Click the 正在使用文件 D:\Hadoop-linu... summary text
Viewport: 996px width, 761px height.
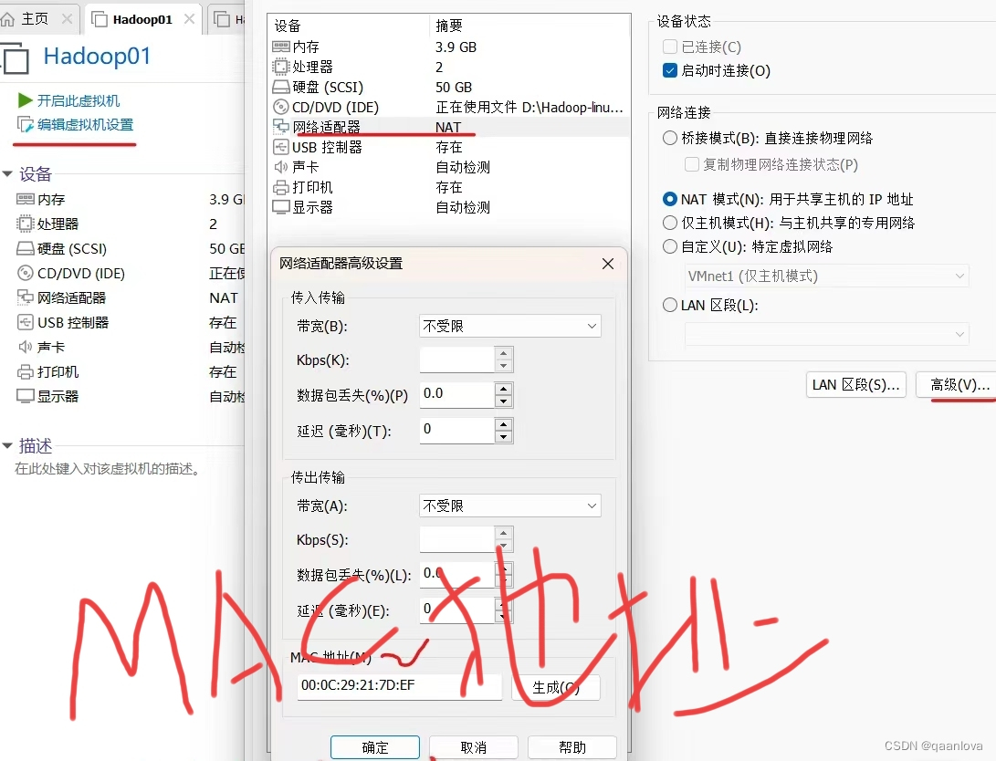click(529, 108)
